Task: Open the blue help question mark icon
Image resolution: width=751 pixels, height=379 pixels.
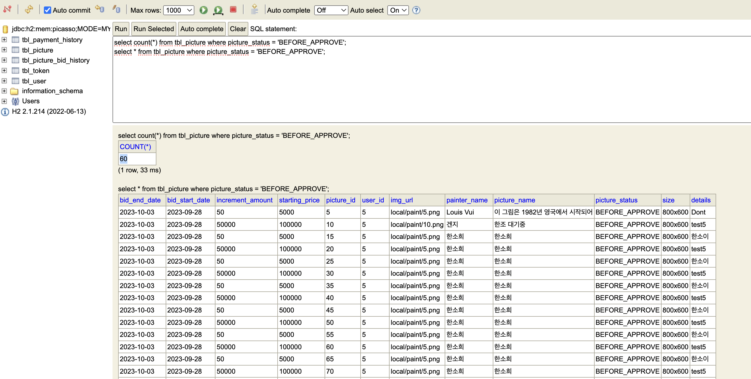Action: pyautogui.click(x=416, y=10)
